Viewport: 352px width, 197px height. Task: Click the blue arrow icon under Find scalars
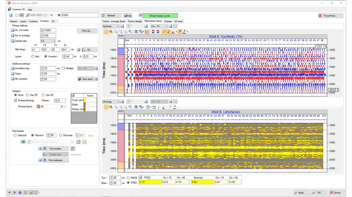point(23,142)
